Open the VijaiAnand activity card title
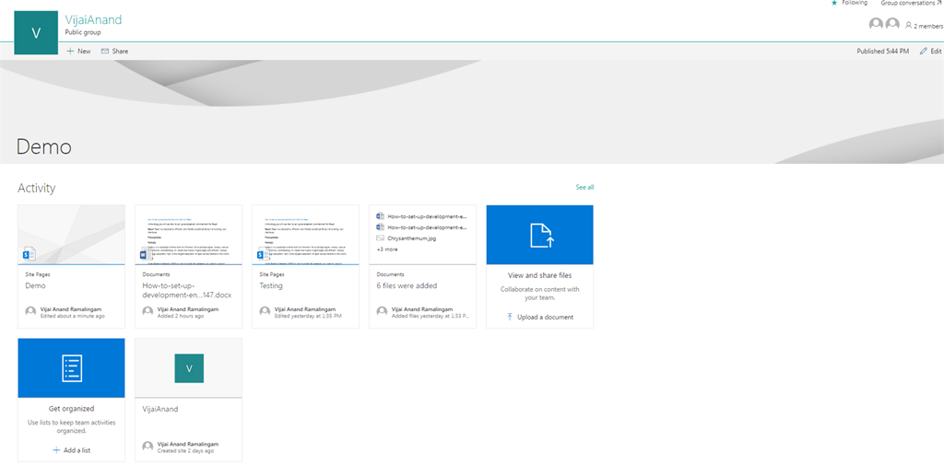944x464 pixels. click(160, 409)
